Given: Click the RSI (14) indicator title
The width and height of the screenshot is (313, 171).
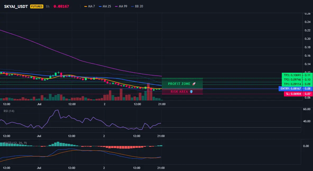Looking at the screenshot, I should [x=9, y=111].
